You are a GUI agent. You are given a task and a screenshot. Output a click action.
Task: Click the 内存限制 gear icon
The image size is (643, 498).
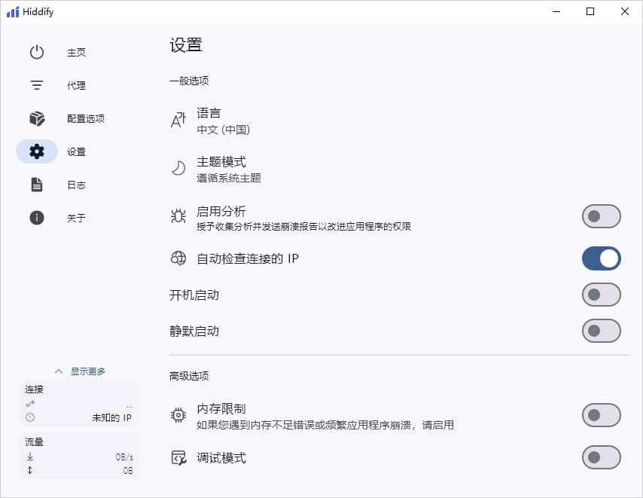tap(177, 415)
